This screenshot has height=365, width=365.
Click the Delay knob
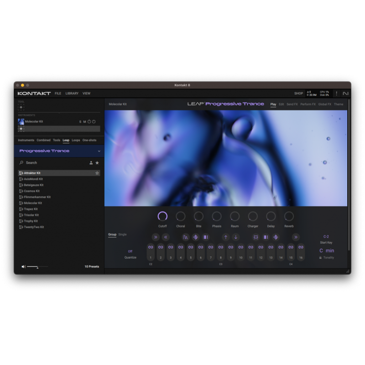coord(271,216)
